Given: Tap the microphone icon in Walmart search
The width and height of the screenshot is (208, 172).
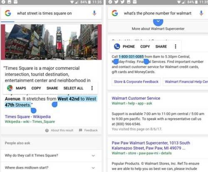Looking at the screenshot, I should 201,13.
